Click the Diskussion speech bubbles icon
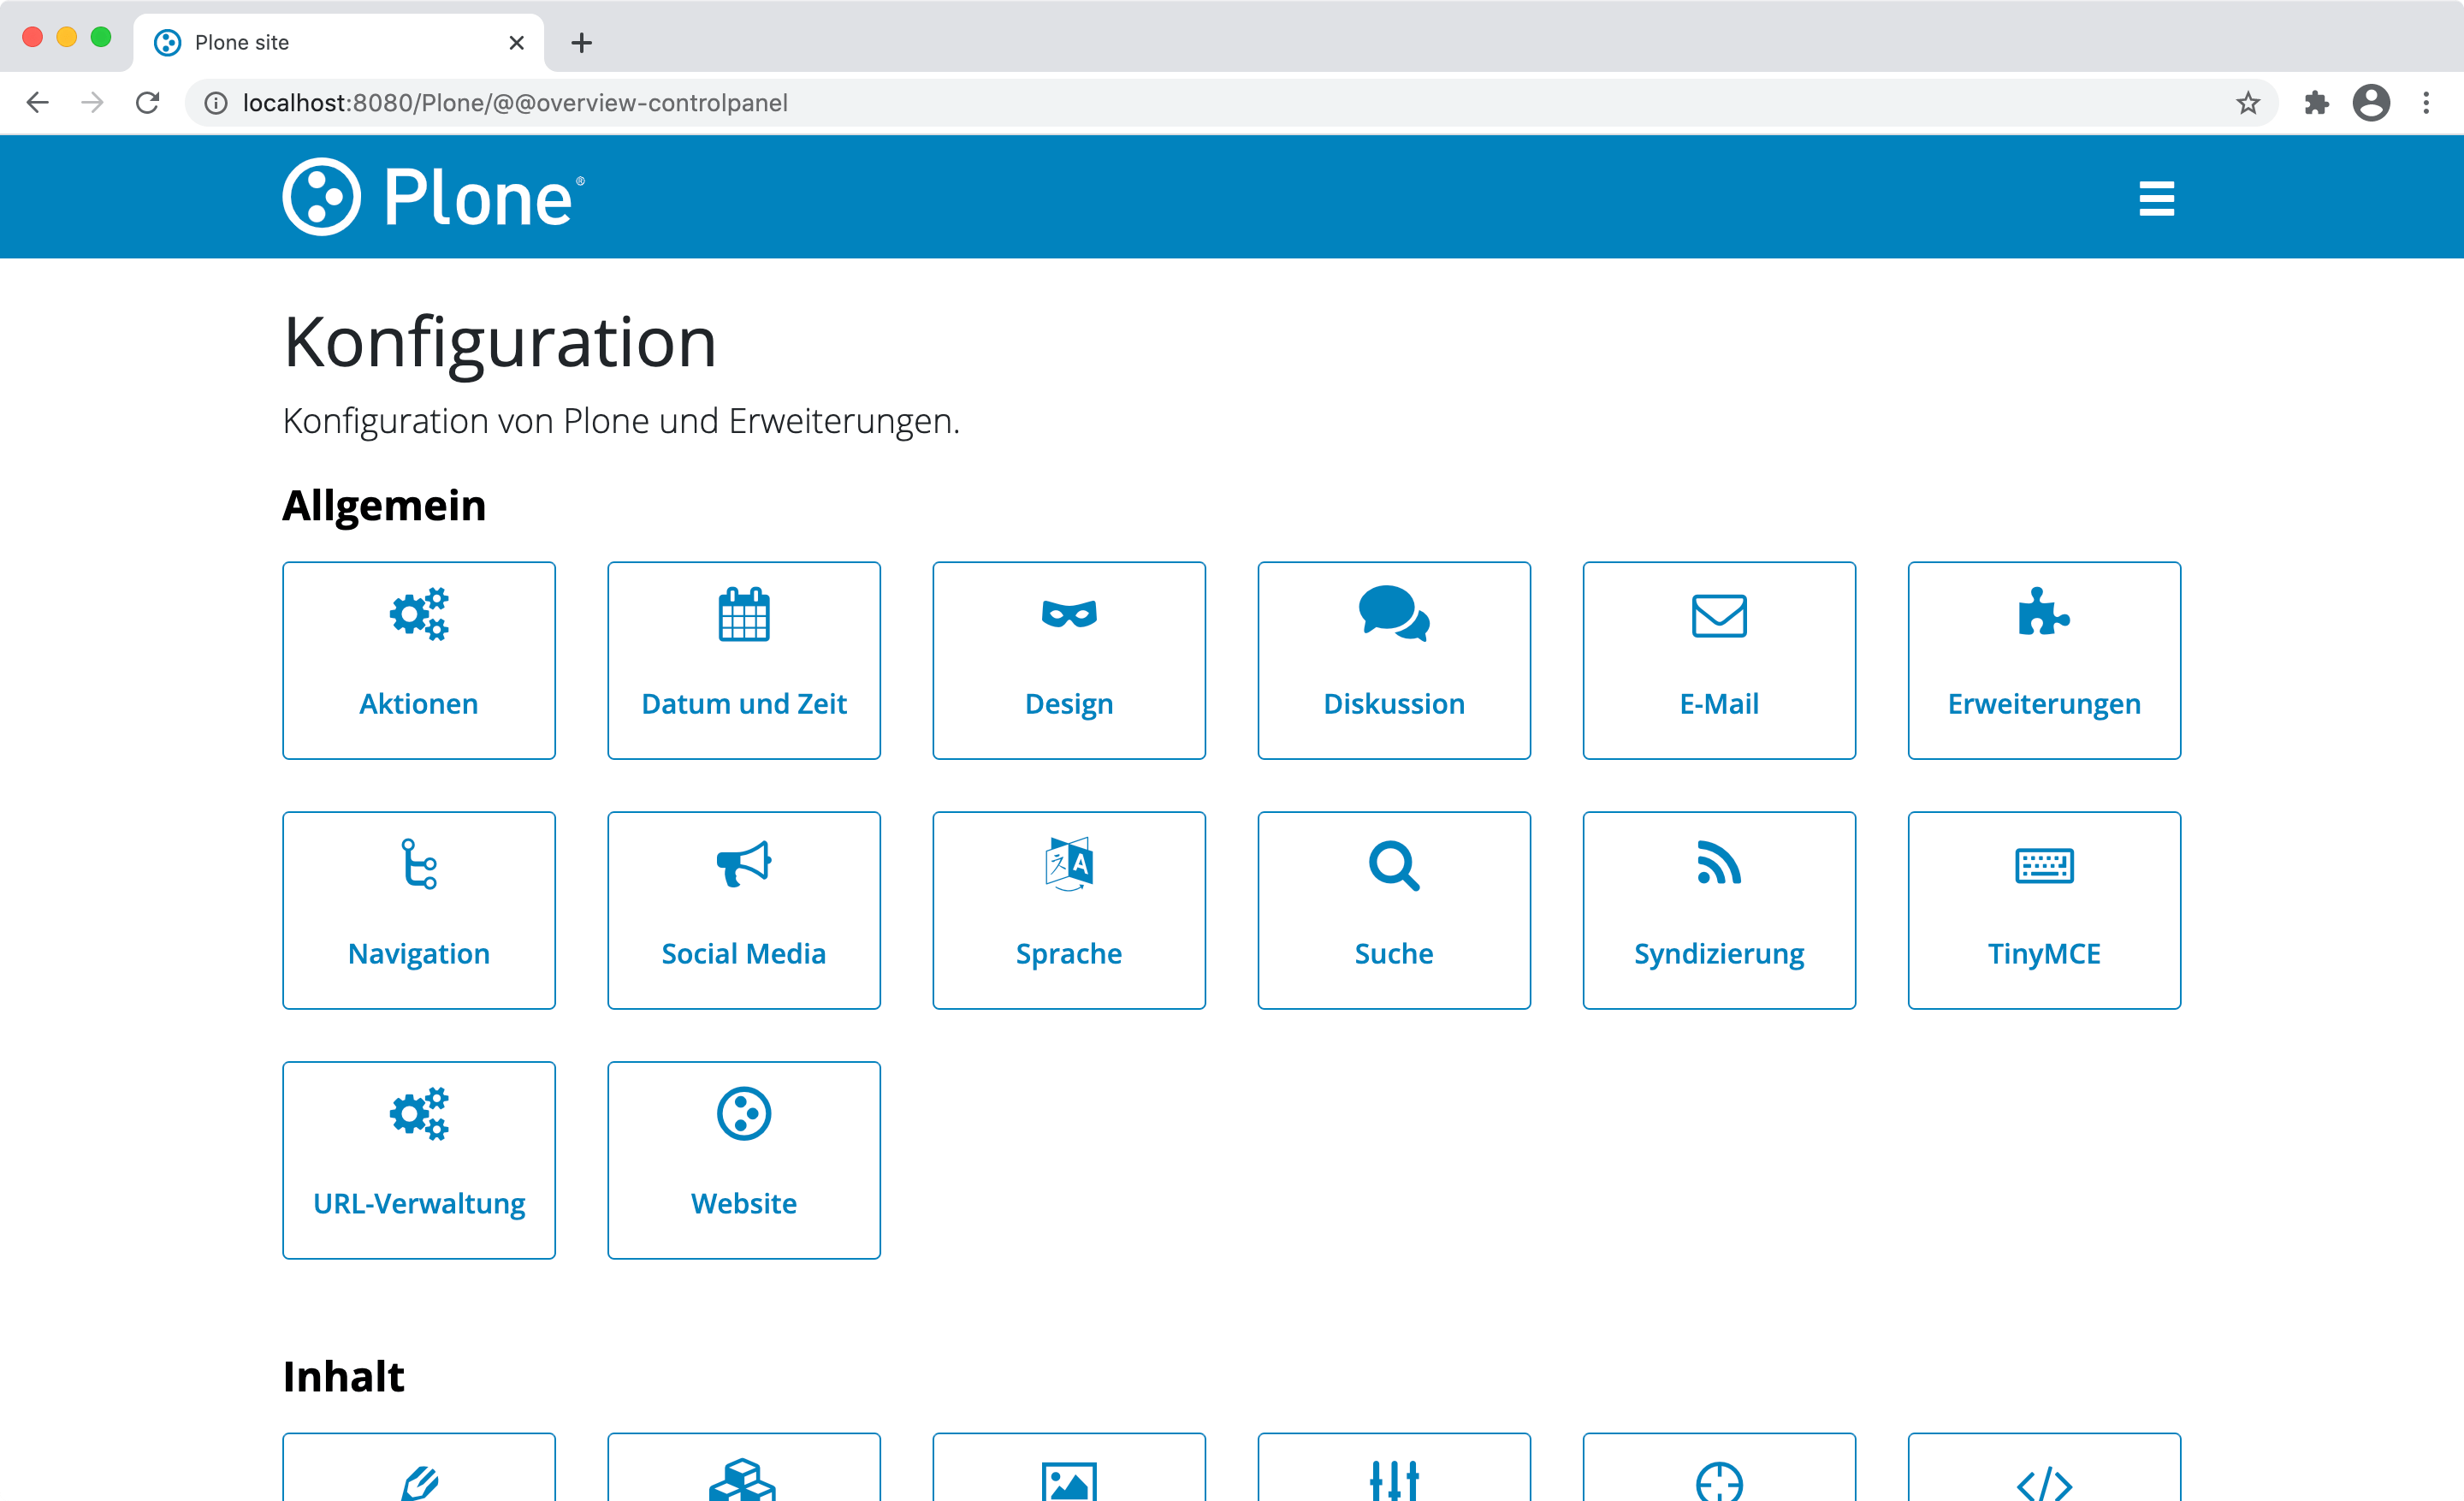The width and height of the screenshot is (2464, 1501). (1393, 614)
